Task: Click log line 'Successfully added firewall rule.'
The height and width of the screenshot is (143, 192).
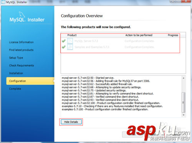Action: click(97, 84)
